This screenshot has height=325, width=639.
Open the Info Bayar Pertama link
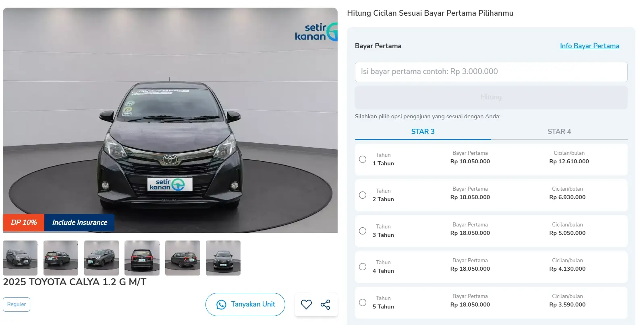point(589,46)
